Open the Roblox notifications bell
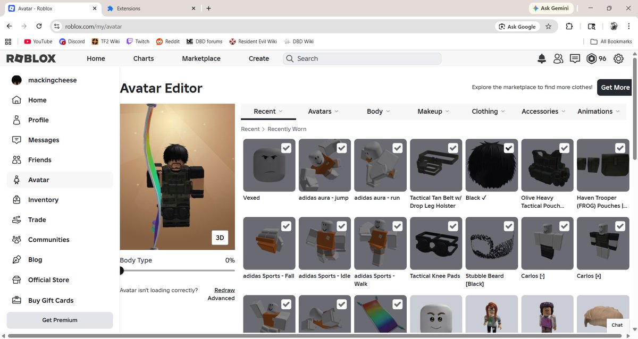Screen dimensions: 638x339 (541, 58)
